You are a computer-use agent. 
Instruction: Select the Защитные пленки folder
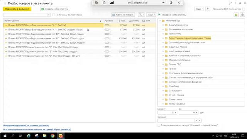point(178,47)
